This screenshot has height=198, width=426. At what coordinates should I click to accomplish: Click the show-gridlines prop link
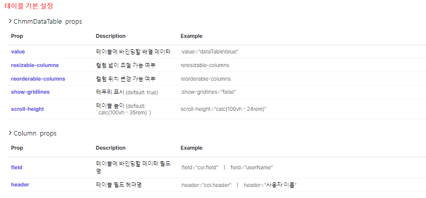point(30,92)
